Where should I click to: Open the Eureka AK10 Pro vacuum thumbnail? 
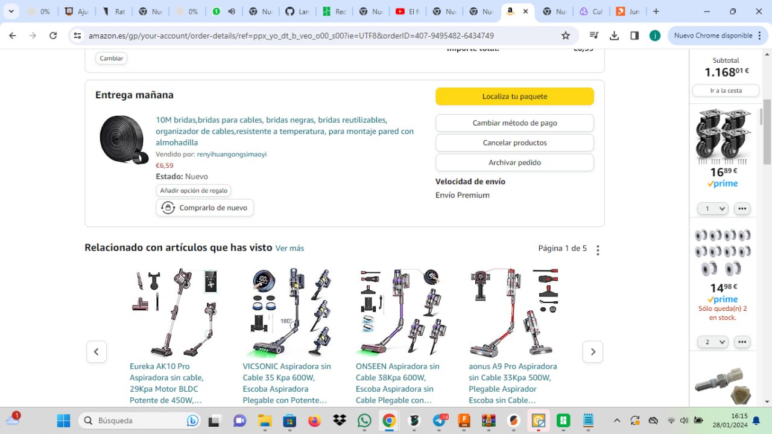click(175, 313)
